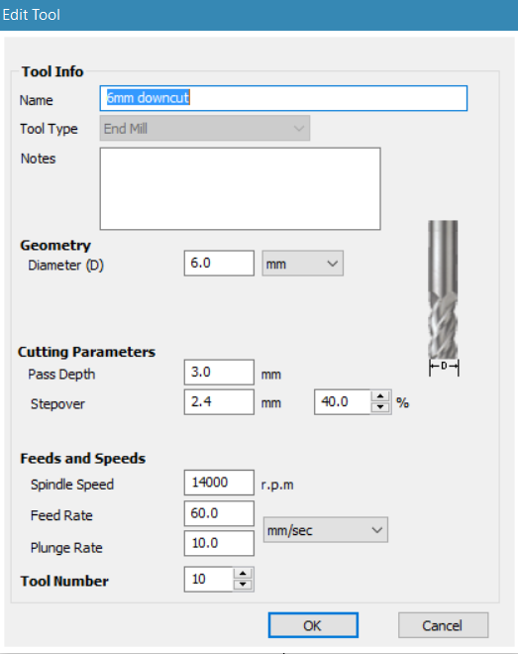
Task: Select the Name field with 6mm downcut
Action: click(x=283, y=98)
